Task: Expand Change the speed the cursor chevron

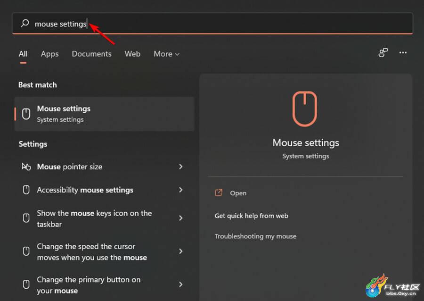Action: click(x=181, y=251)
